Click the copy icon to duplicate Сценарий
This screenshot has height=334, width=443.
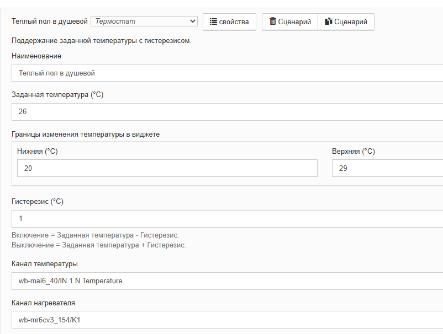click(328, 21)
